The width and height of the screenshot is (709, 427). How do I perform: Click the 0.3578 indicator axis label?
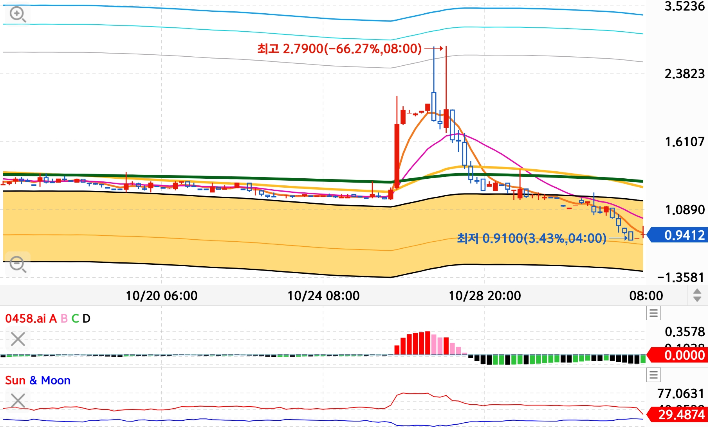tap(684, 332)
